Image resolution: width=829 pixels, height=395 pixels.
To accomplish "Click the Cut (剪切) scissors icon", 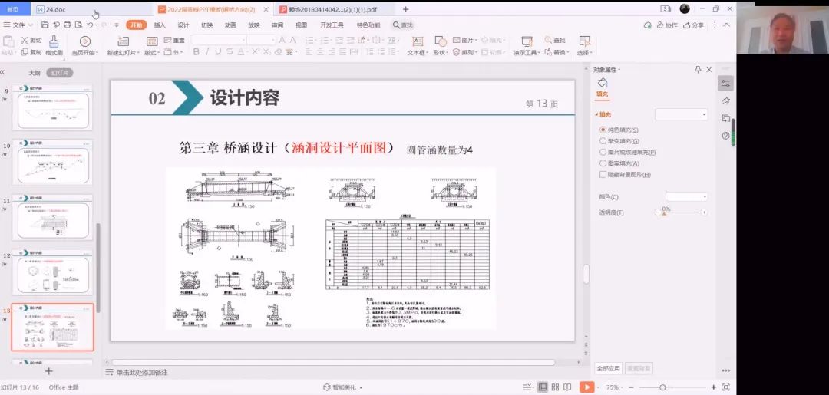I will coord(25,40).
